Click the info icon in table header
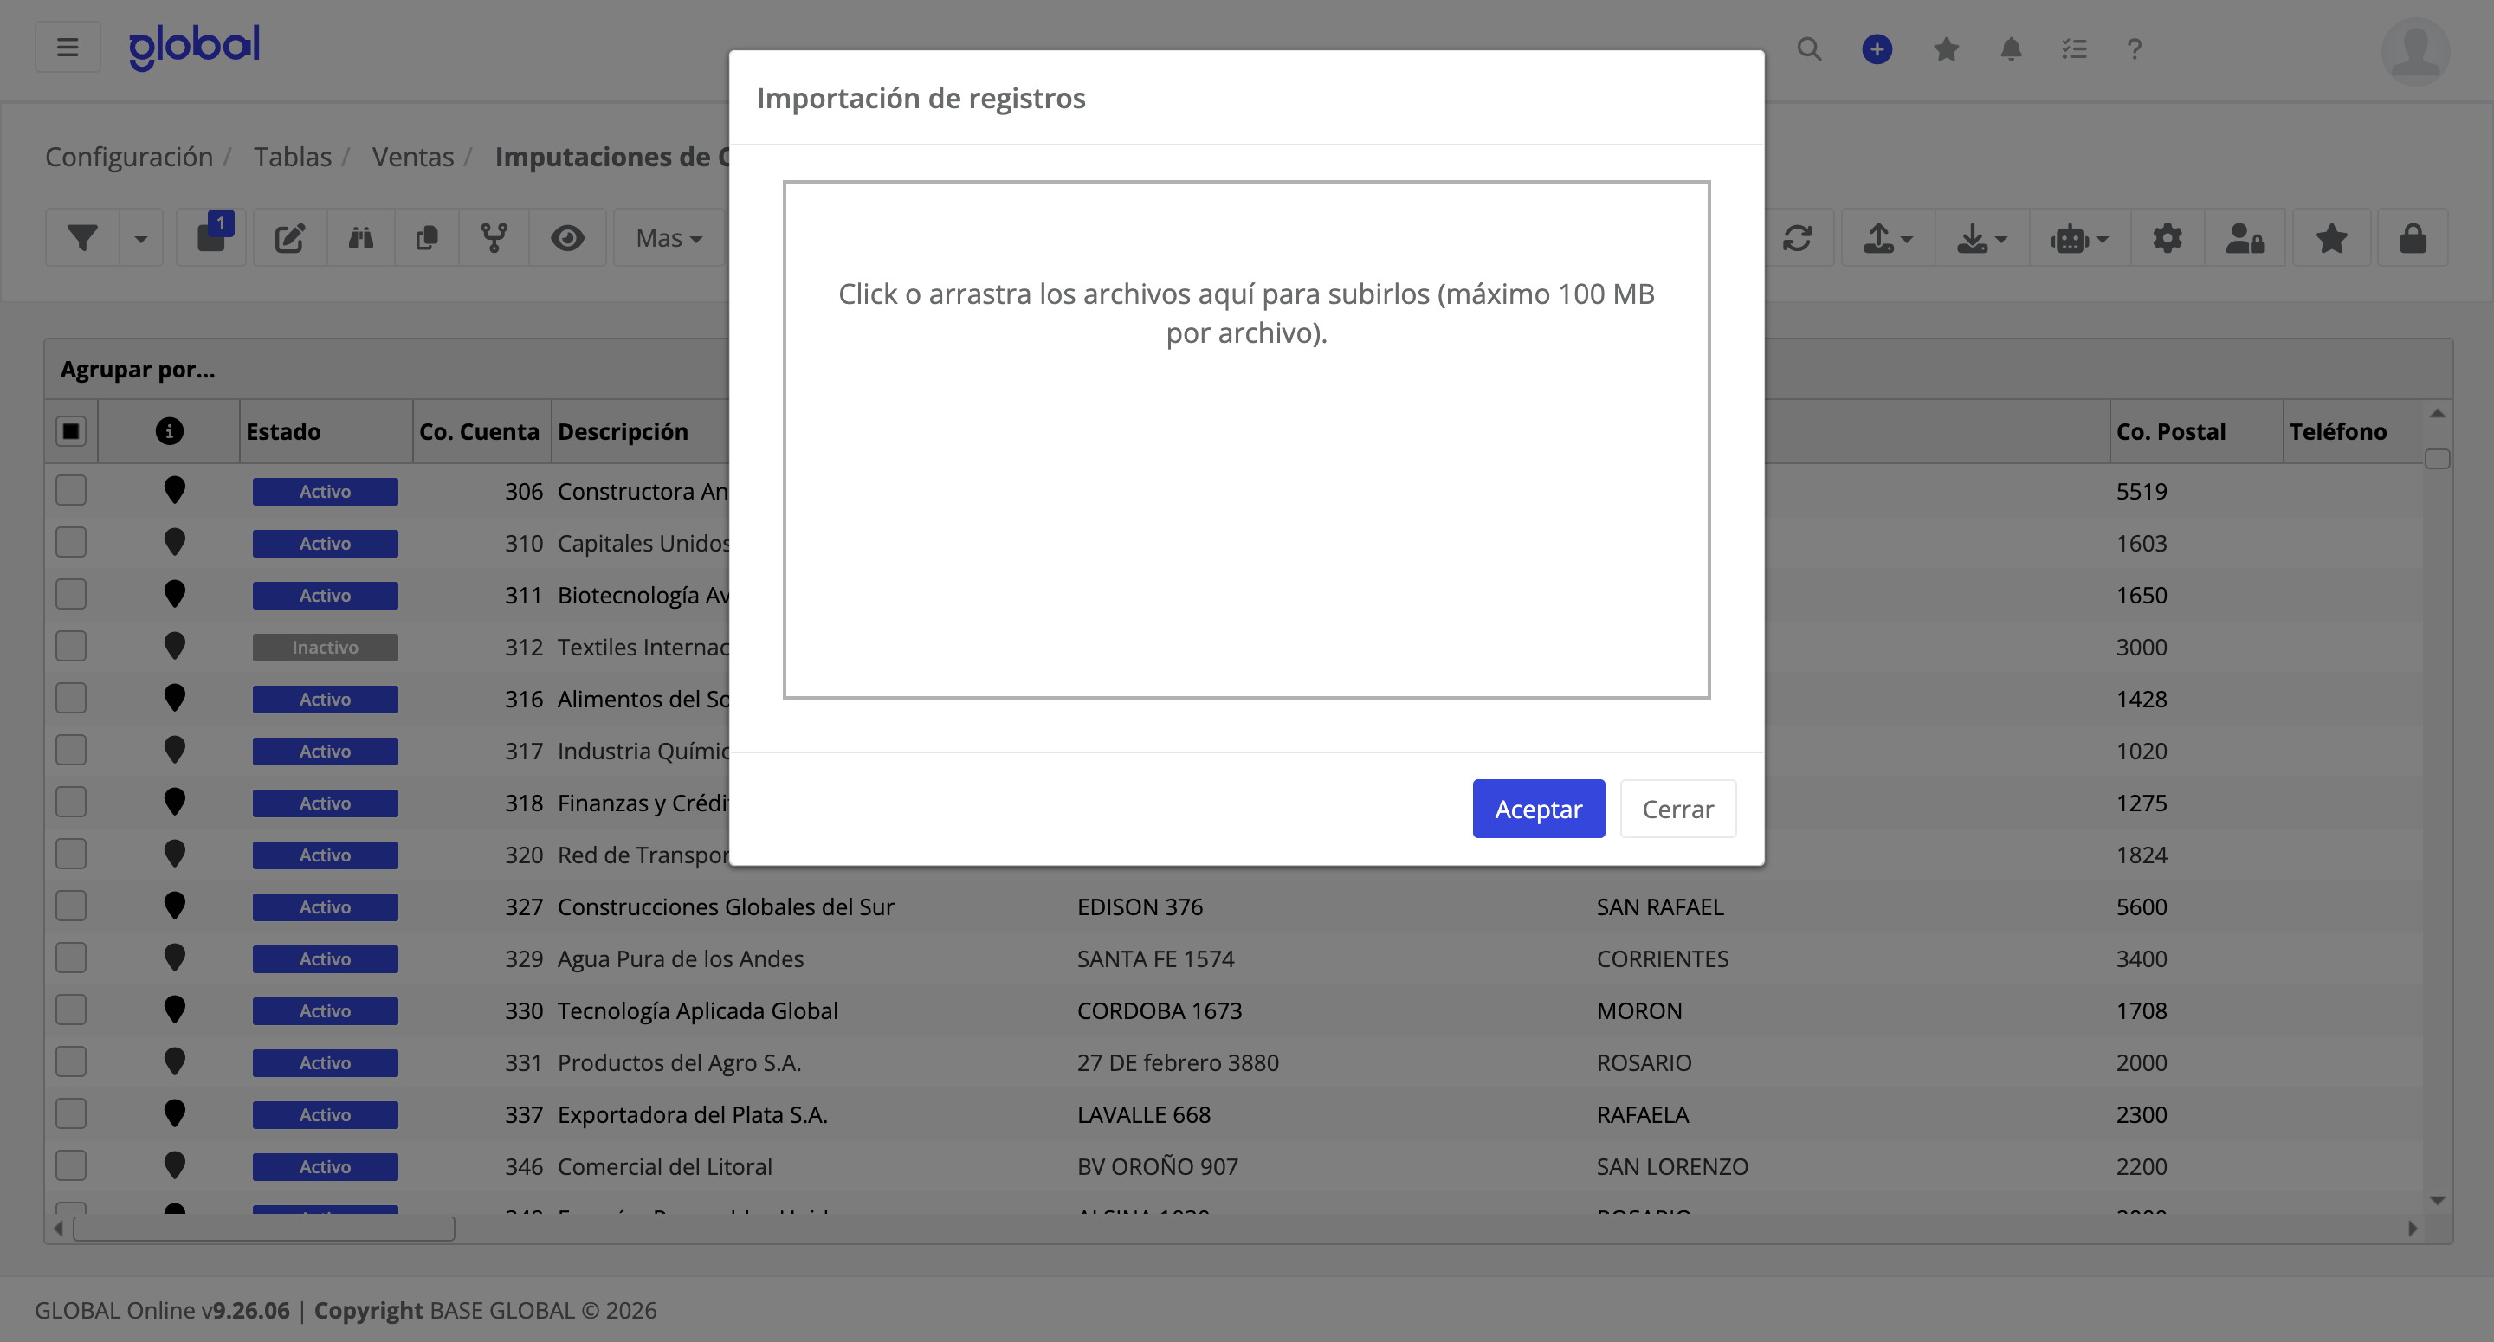The height and width of the screenshot is (1342, 2494). (x=170, y=431)
